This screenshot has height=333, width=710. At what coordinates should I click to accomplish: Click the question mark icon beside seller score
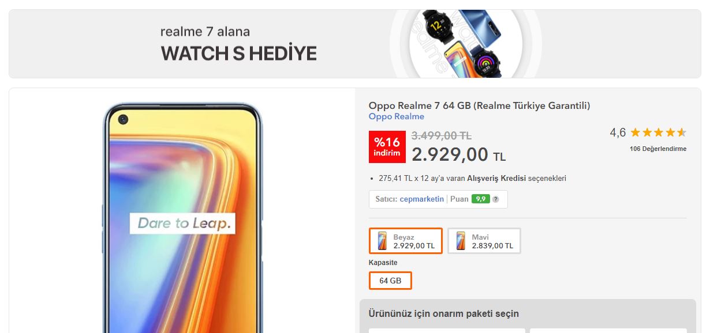(x=495, y=199)
